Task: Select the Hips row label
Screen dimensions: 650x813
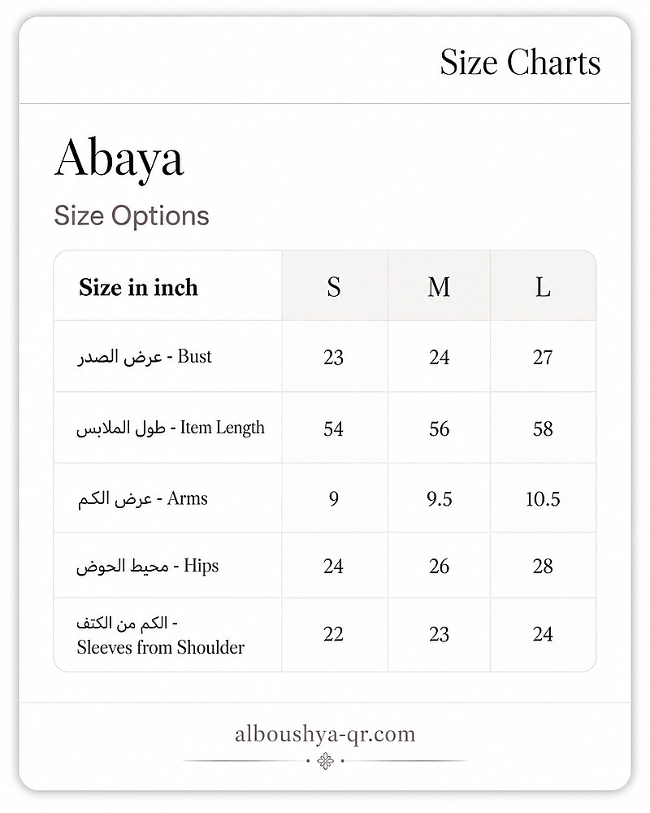Action: (x=147, y=566)
